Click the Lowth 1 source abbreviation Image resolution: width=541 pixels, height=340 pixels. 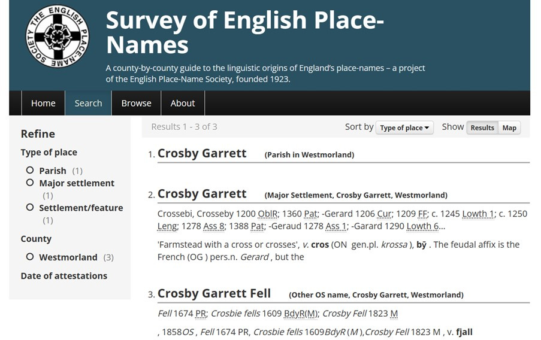coord(478,214)
